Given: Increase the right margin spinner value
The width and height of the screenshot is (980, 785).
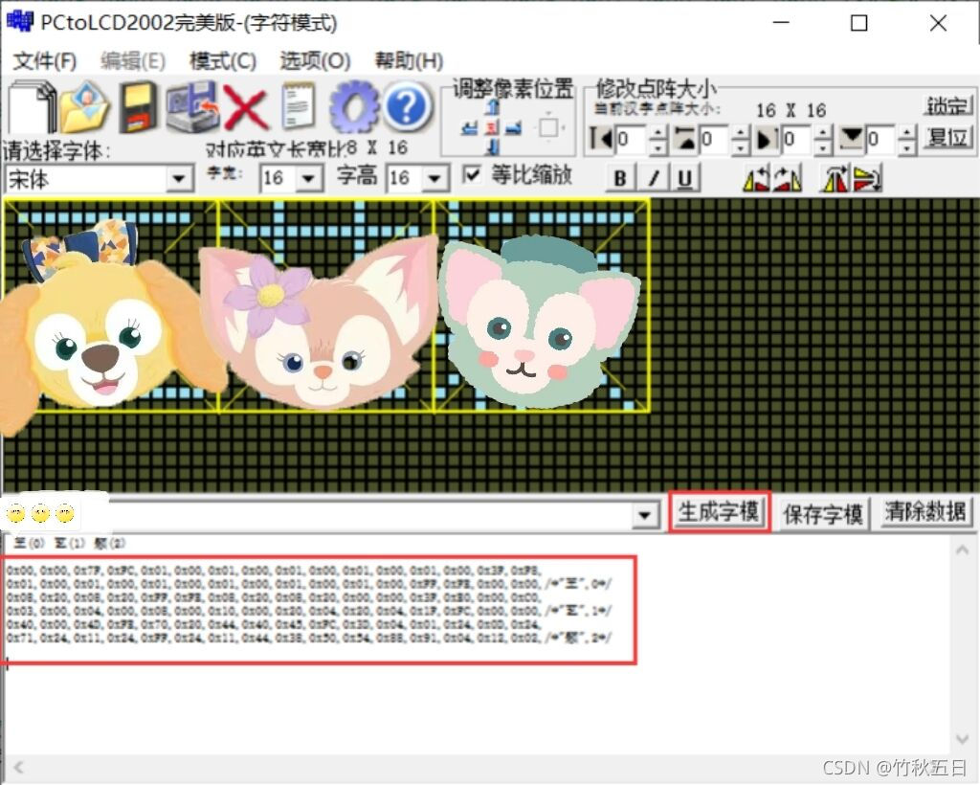Looking at the screenshot, I should [x=824, y=132].
